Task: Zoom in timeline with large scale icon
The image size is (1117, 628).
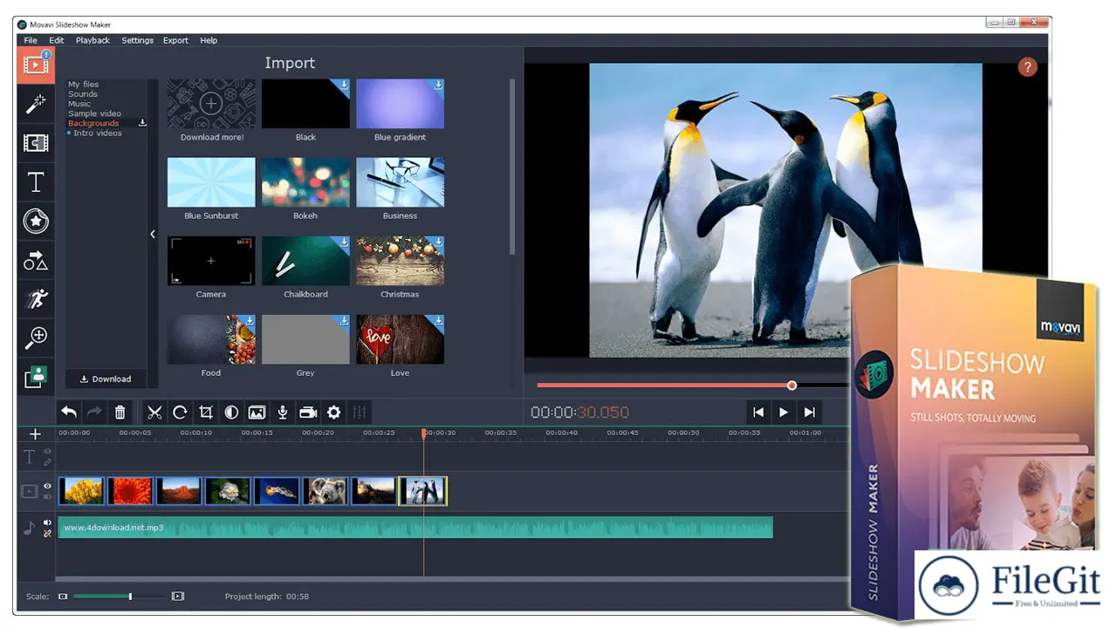Action: click(x=178, y=597)
